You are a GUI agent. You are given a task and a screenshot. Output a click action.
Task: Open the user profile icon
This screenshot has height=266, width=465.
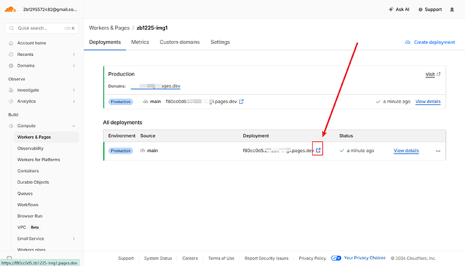coord(452,9)
